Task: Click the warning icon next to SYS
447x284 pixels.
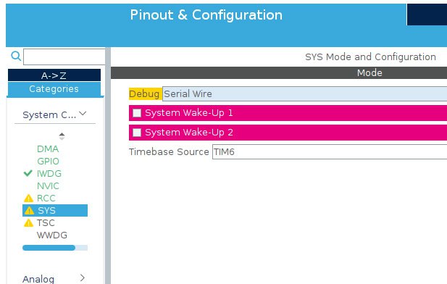Action: [x=29, y=210]
